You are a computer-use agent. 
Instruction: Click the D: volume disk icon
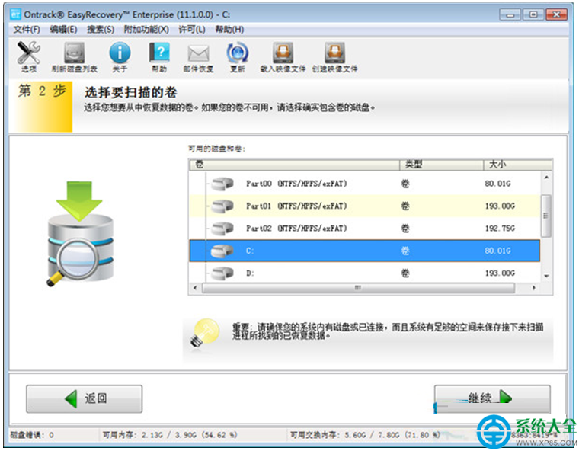tap(222, 273)
